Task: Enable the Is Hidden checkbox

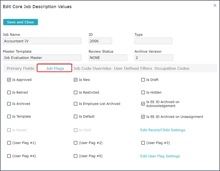Action: point(143,92)
